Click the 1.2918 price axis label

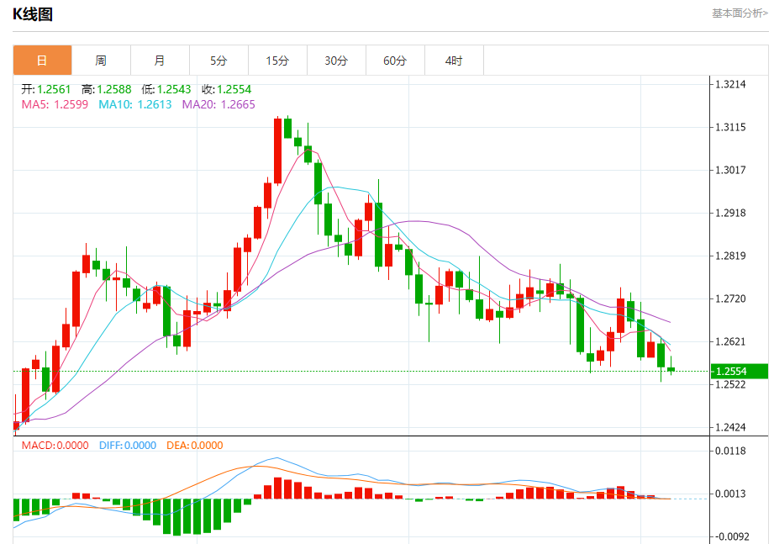[730, 214]
